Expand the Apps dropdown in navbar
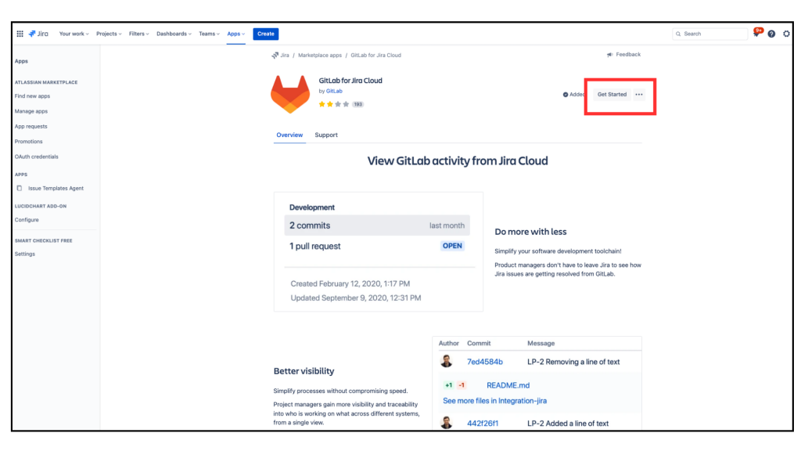This screenshot has height=451, width=801. (x=236, y=34)
